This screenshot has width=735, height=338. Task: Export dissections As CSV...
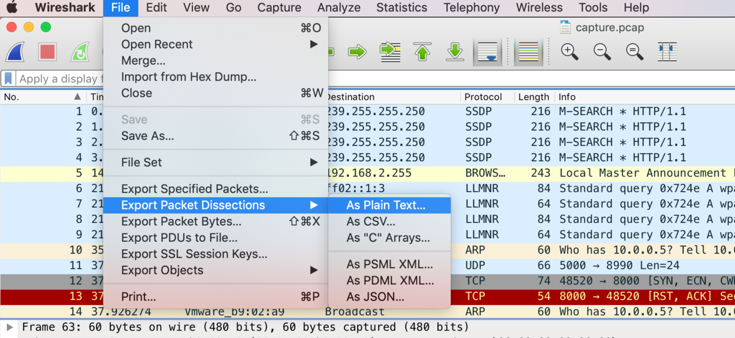(390, 222)
